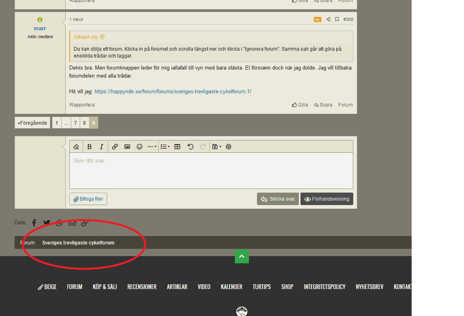Open the list formatting dropdown
Screen dimensions: 464x316
pos(165,147)
